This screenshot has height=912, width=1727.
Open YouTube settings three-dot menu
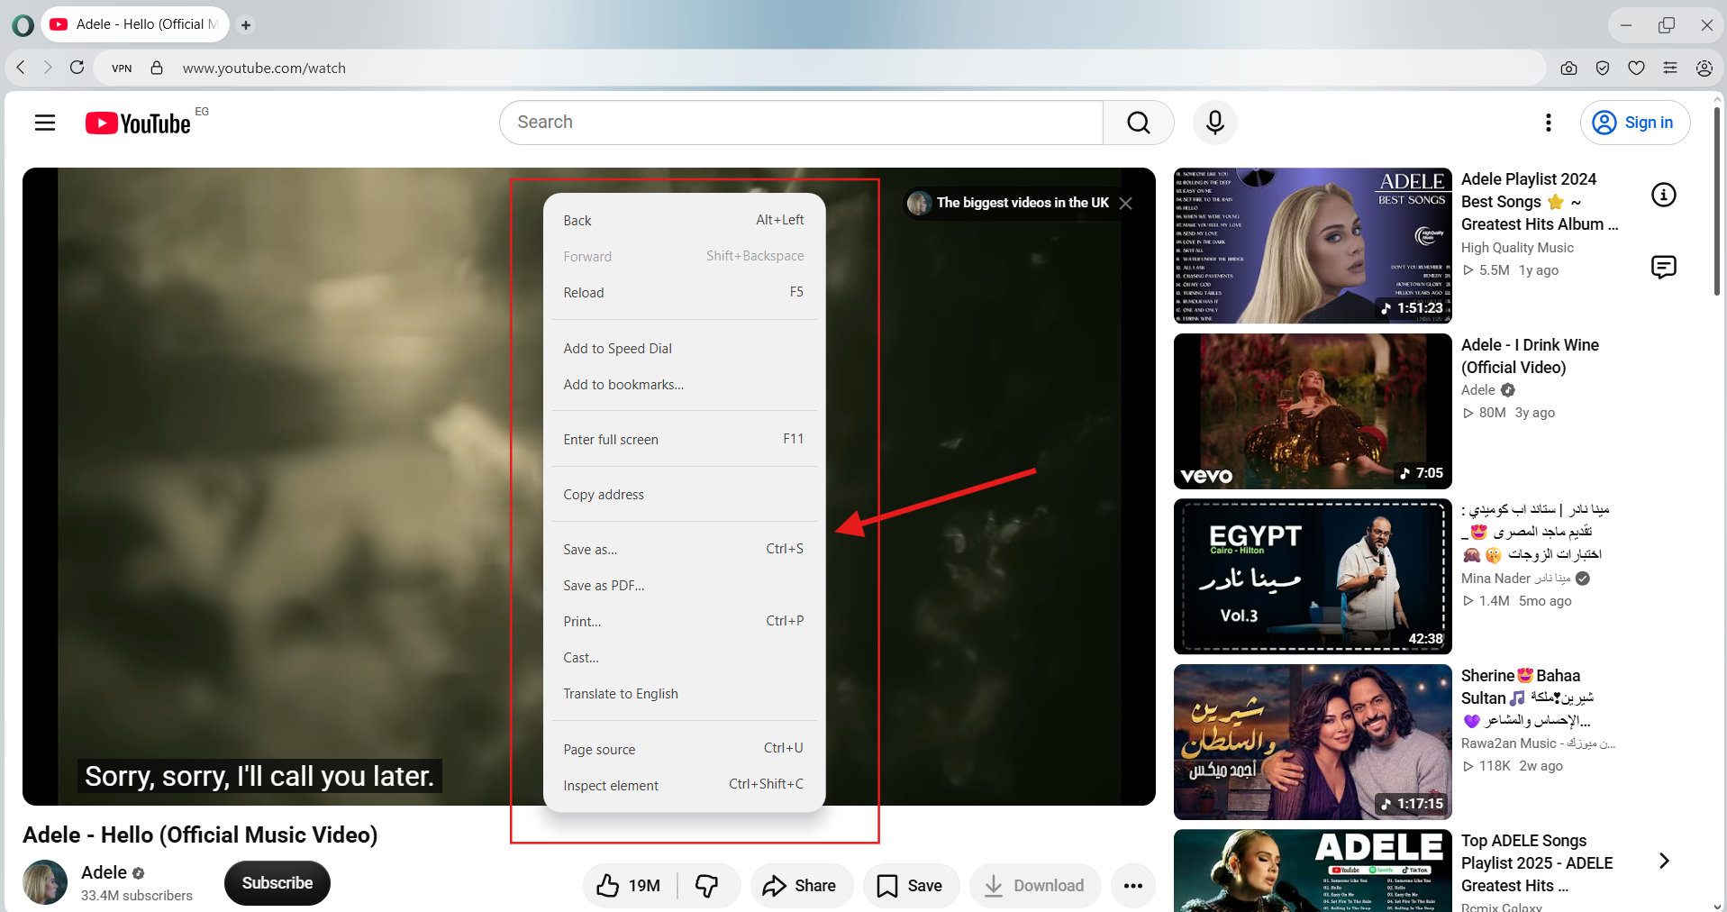coord(1549,123)
